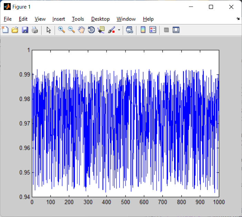Click the x-axis label 500
Viewport: 242px width, 217px height.
[125, 202]
